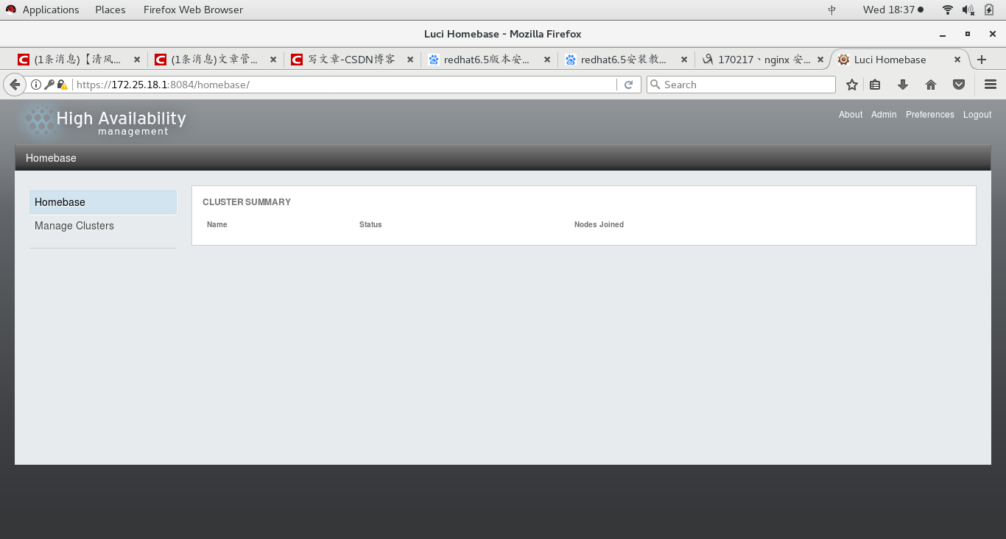Minimize the Firefox window
This screenshot has width=1006, height=539.
[x=943, y=35]
